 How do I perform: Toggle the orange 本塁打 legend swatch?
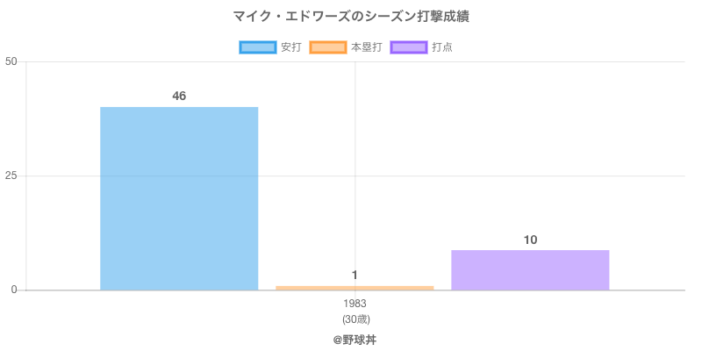tap(328, 47)
